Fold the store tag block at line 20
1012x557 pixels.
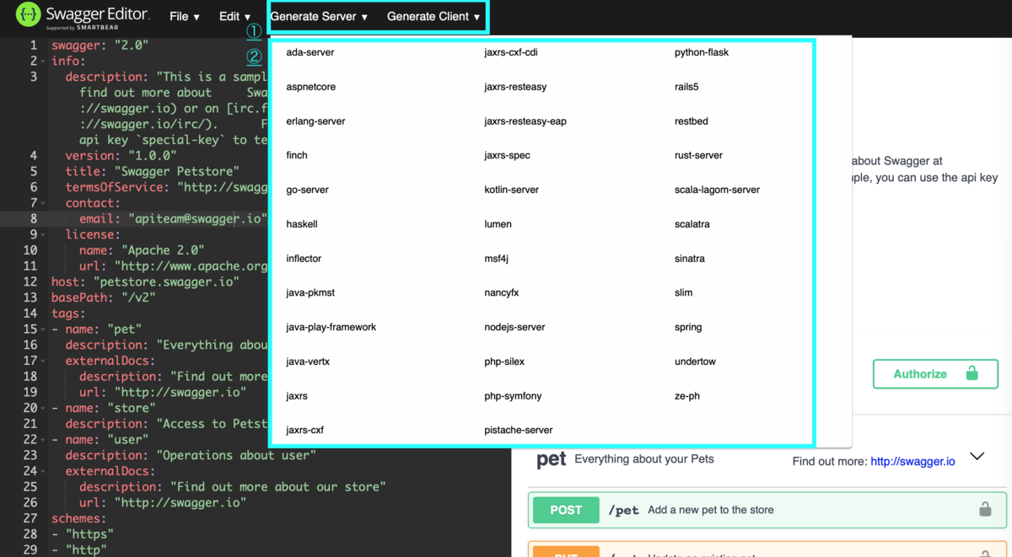pos(44,408)
